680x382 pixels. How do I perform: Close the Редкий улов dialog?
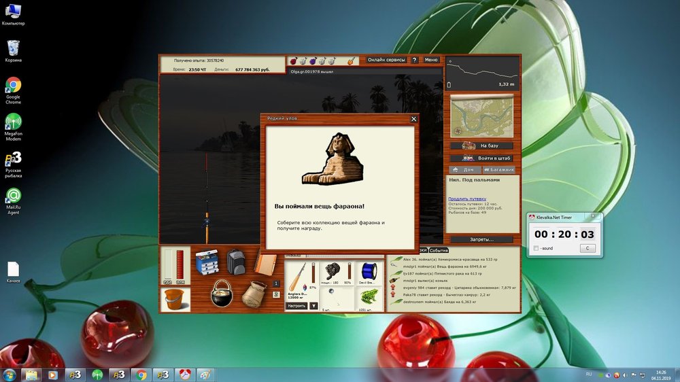[413, 119]
